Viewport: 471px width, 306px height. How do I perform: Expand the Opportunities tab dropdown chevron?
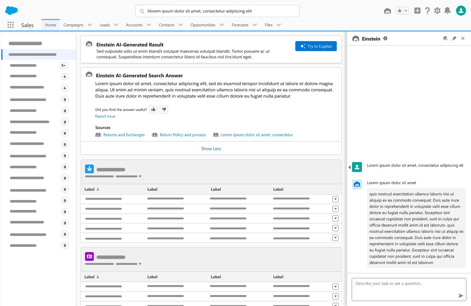pyautogui.click(x=222, y=25)
